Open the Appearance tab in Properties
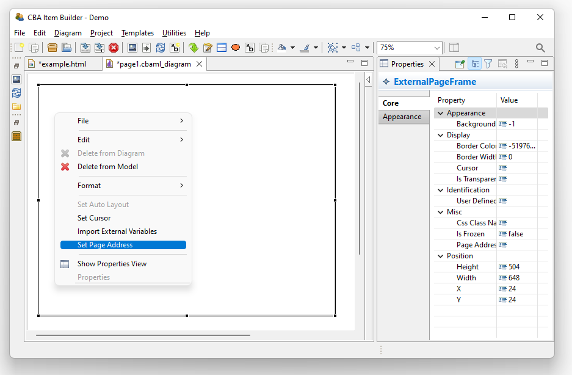 coord(402,117)
